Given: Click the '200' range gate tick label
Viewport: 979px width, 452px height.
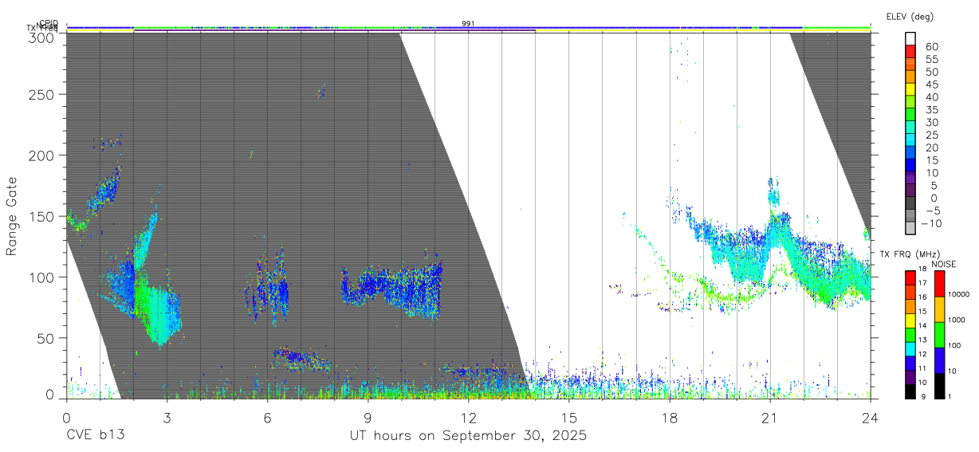Looking at the screenshot, I should click(x=41, y=155).
